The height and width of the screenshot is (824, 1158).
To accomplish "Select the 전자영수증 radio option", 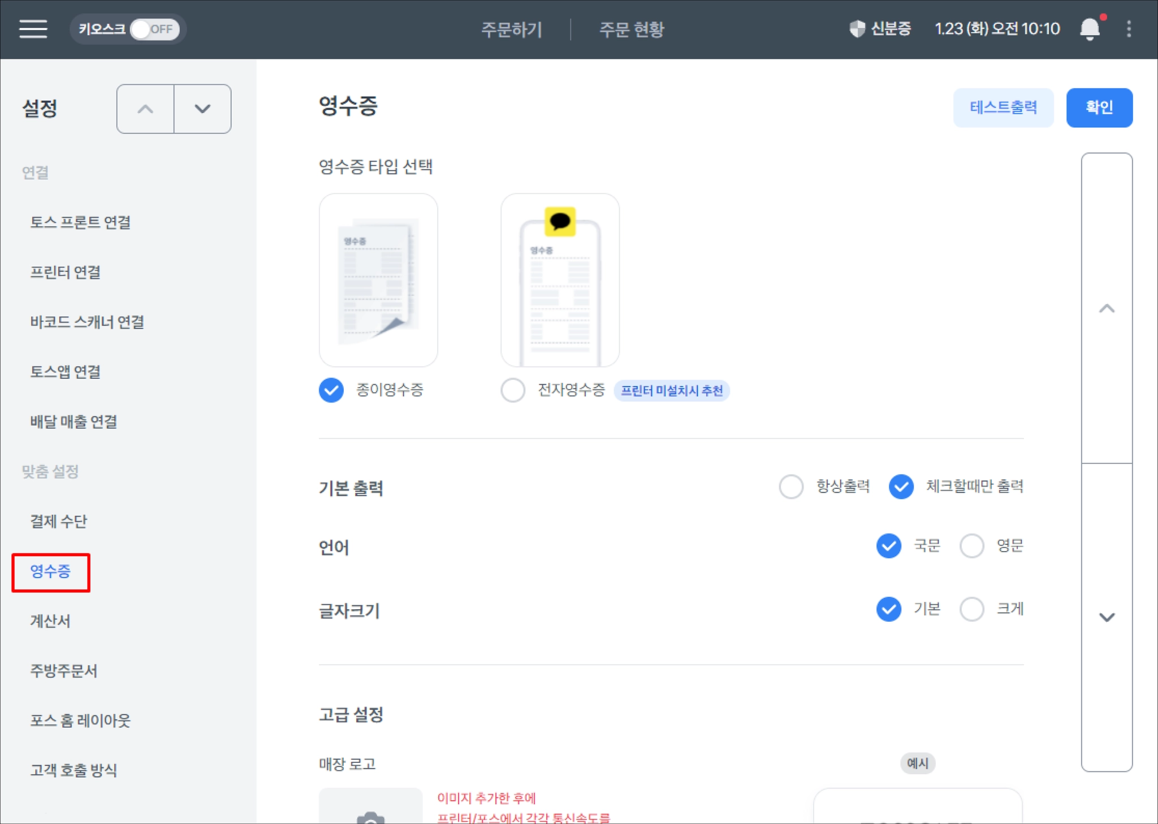I will pos(513,390).
